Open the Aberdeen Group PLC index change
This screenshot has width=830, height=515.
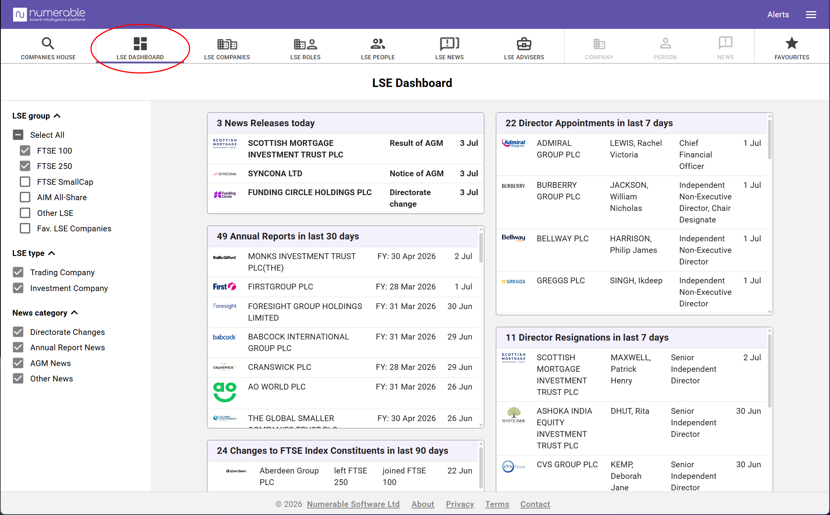pyautogui.click(x=343, y=477)
